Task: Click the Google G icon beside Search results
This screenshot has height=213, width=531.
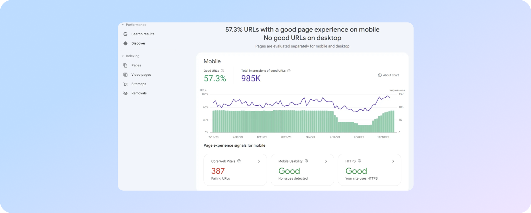Action: click(x=125, y=34)
